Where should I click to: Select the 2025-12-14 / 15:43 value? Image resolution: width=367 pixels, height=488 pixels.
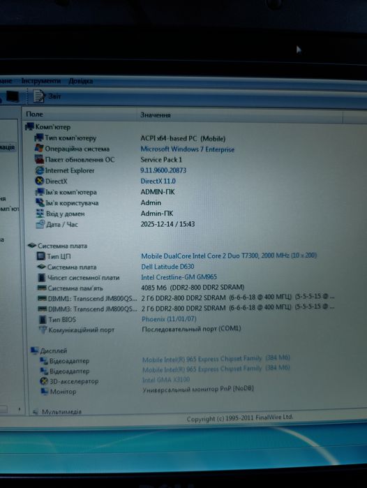pyautogui.click(x=167, y=224)
